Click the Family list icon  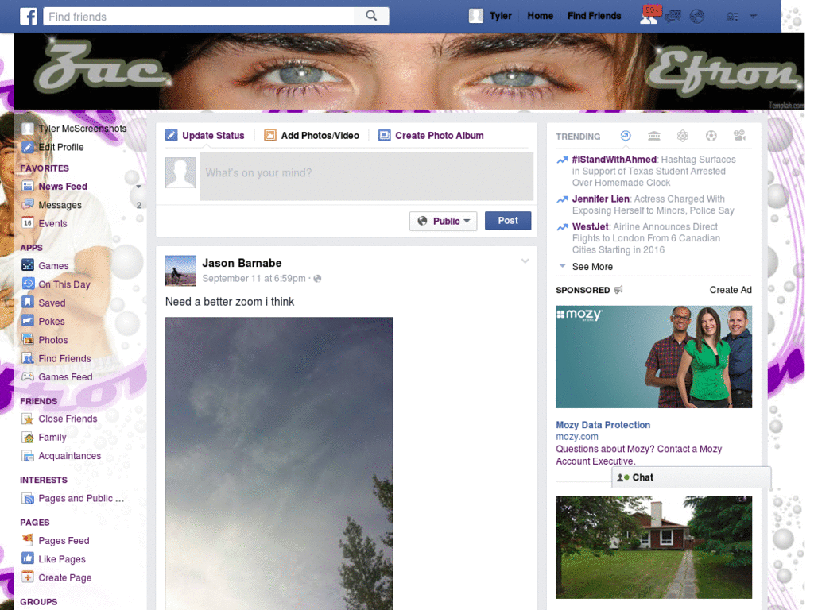[x=28, y=438]
